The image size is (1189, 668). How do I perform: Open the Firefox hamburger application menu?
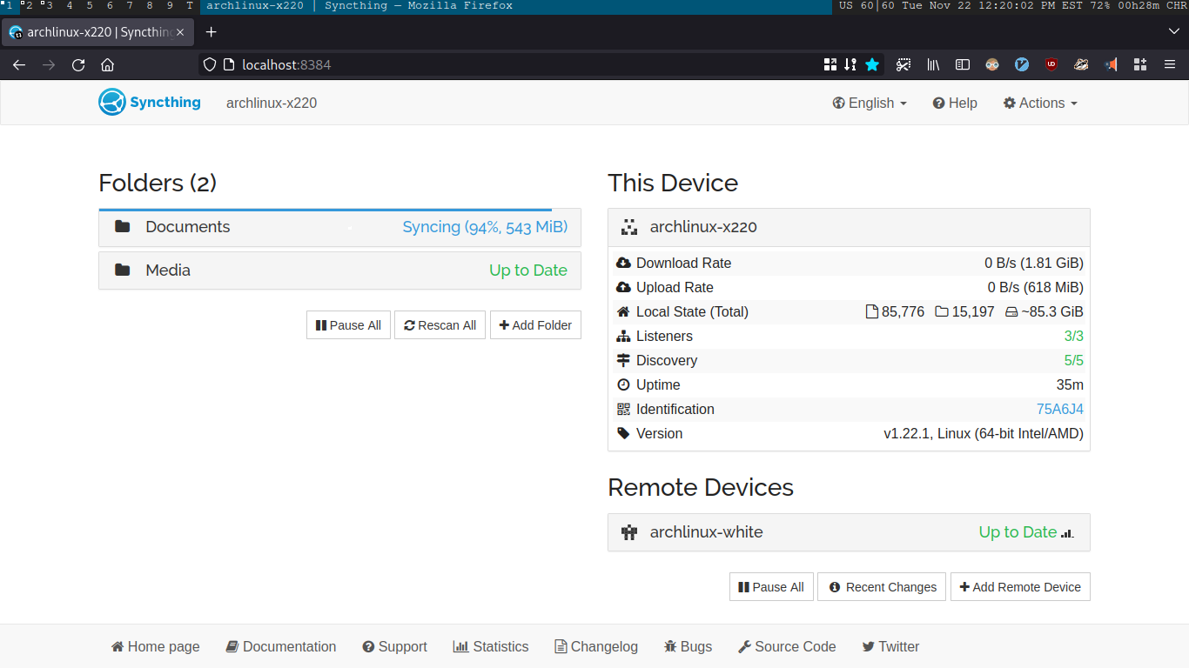click(1170, 64)
